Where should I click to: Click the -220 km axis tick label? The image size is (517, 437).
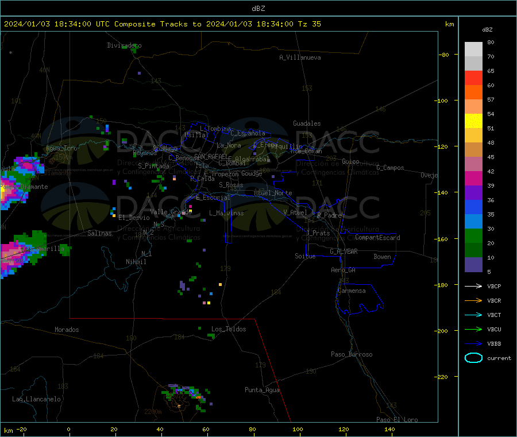coord(442,377)
